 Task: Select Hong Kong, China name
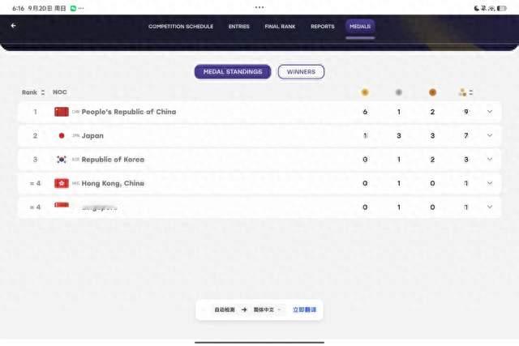(x=113, y=183)
